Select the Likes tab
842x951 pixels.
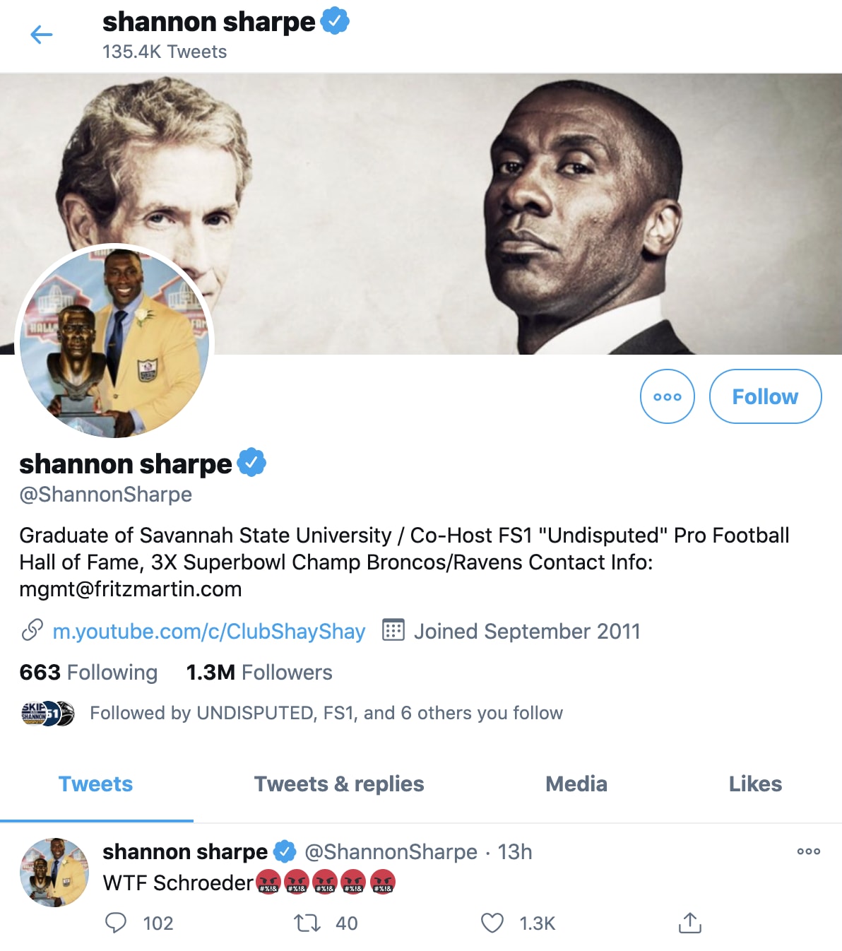[755, 784]
